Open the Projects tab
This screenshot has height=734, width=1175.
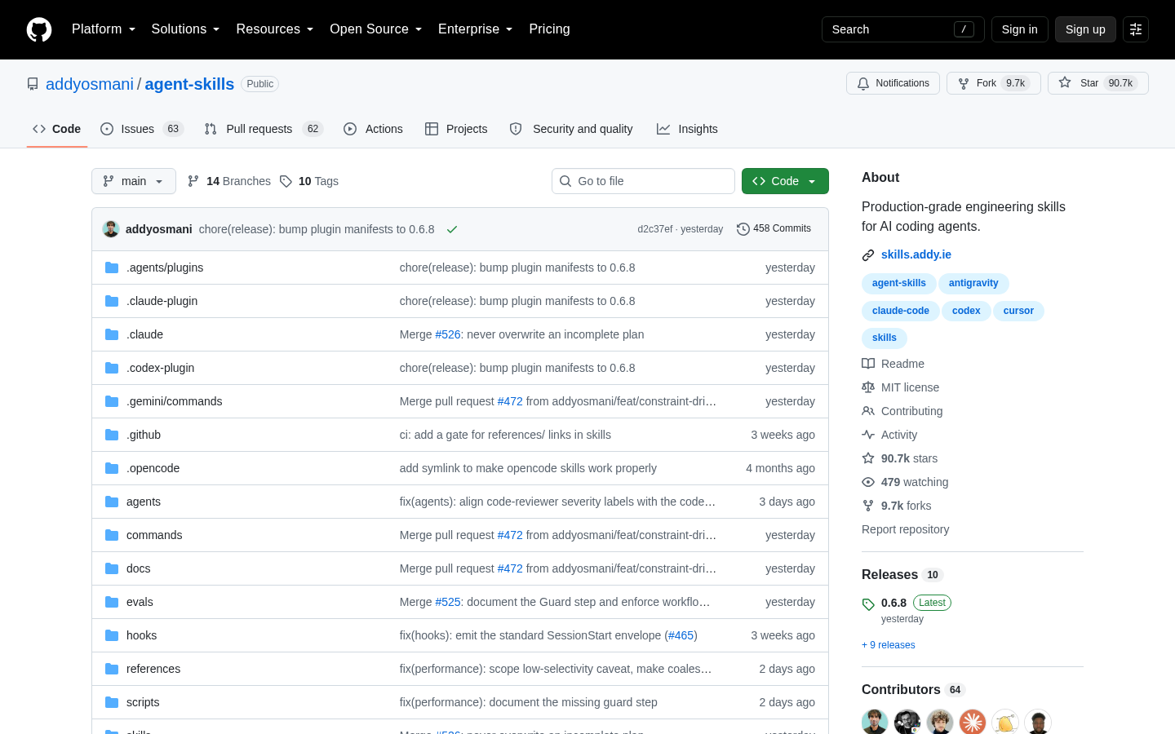456,129
